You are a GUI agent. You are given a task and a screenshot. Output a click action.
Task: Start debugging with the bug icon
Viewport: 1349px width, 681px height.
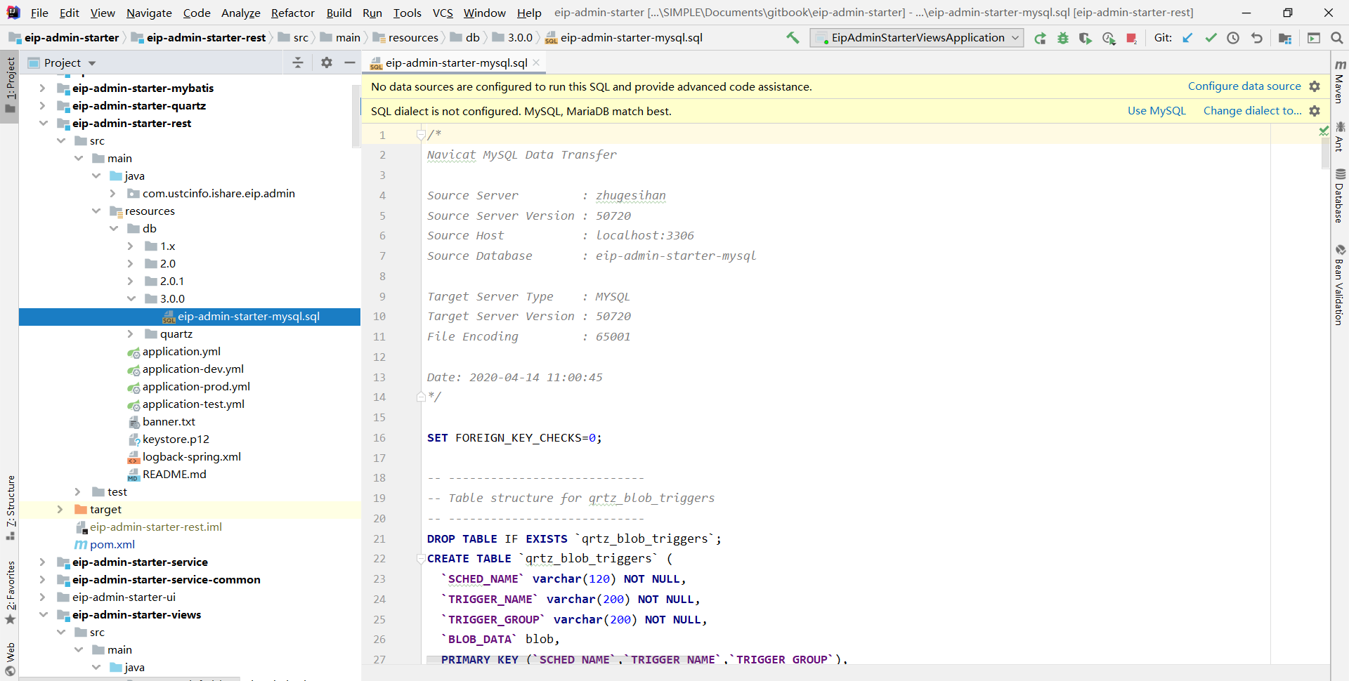coord(1063,39)
